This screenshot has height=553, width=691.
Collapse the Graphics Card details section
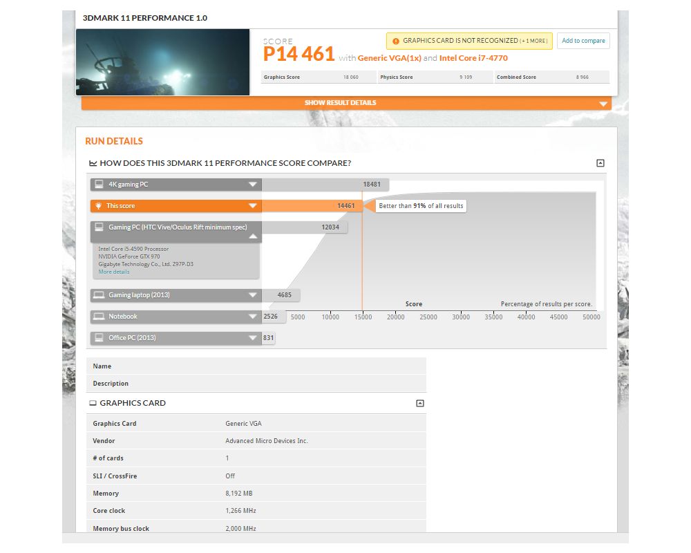(419, 403)
